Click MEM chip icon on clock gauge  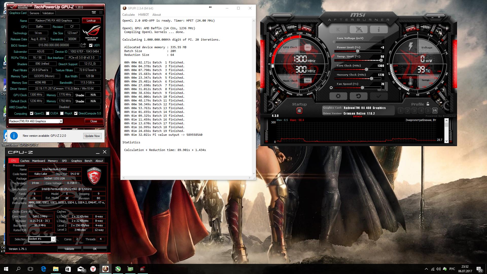point(308,80)
